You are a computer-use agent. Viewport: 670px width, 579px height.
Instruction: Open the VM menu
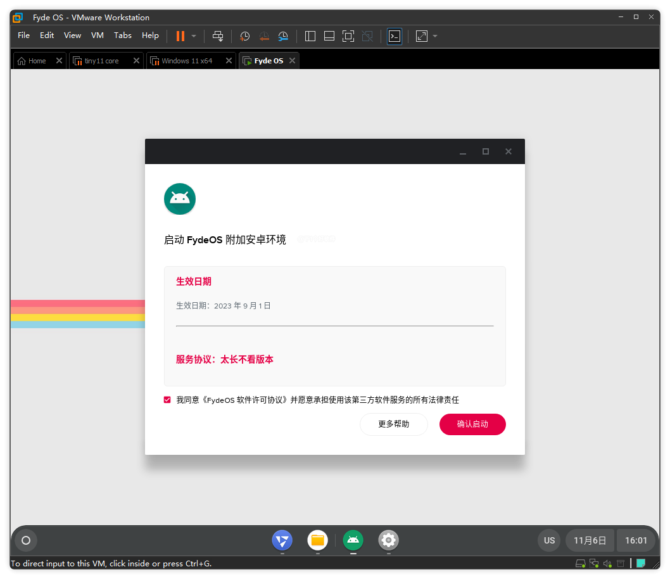pyautogui.click(x=98, y=35)
